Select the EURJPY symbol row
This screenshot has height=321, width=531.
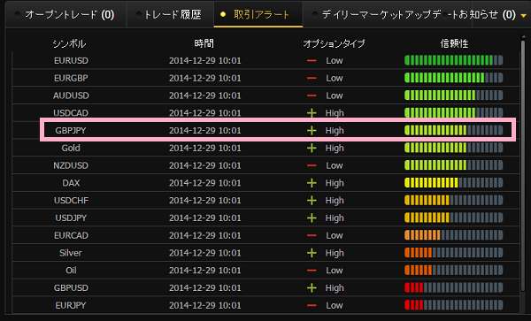[265, 305]
